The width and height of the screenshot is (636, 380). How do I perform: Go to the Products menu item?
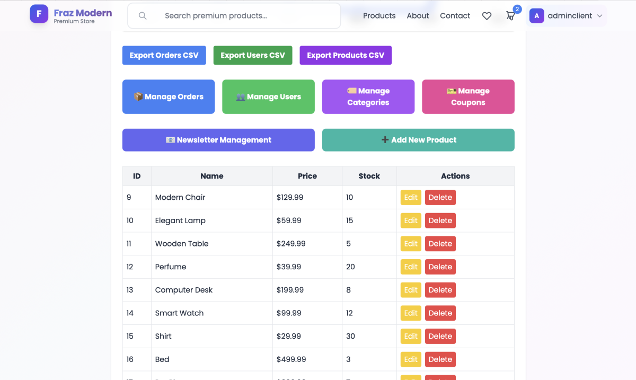tap(379, 16)
